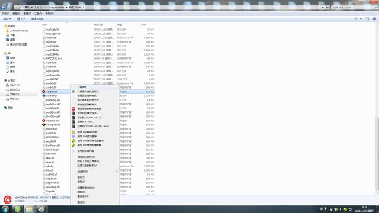This screenshot has width=379, height=213.
Task: Open the view options dropdown arrow
Action: (361, 19)
